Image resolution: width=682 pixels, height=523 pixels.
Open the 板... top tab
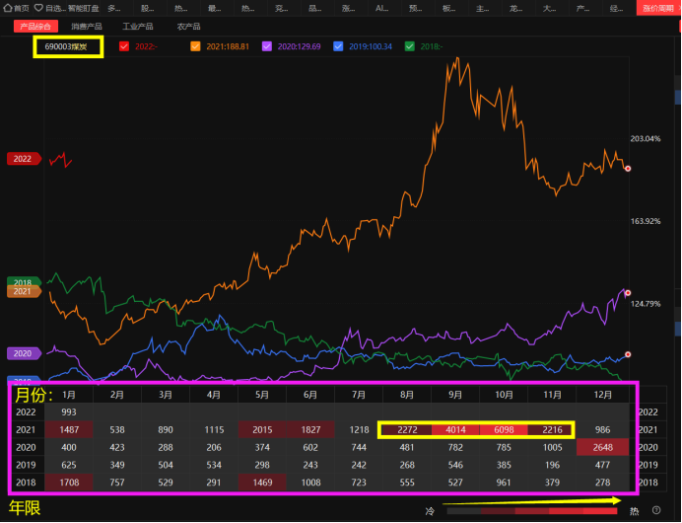(x=448, y=8)
